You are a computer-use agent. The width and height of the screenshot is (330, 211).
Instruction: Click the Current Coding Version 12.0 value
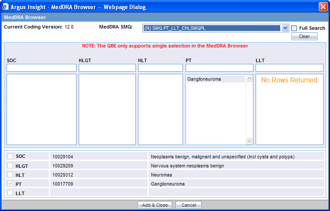(69, 27)
